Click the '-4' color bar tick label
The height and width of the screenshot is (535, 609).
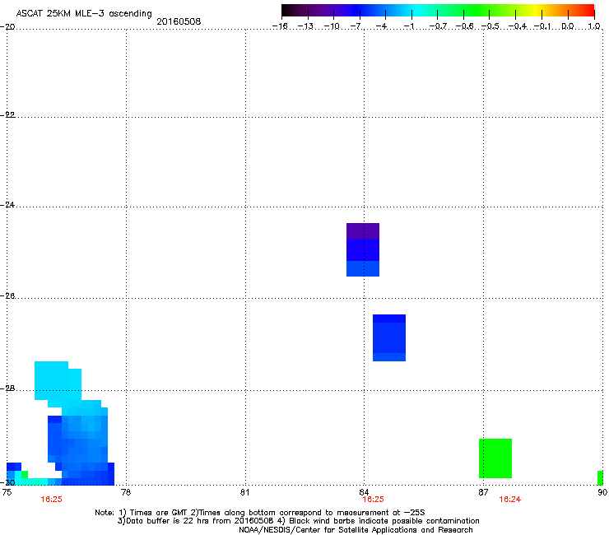click(382, 26)
